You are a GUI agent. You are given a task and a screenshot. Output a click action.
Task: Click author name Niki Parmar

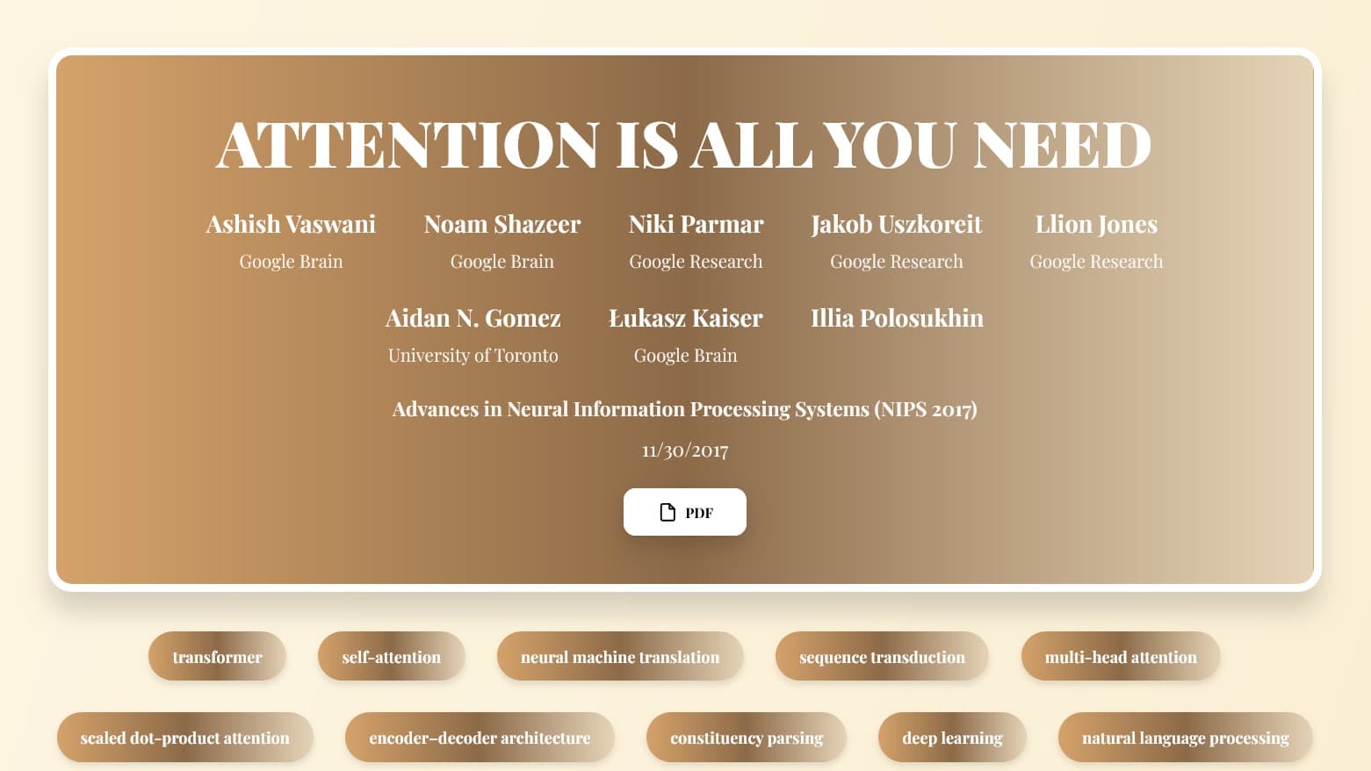(x=696, y=225)
